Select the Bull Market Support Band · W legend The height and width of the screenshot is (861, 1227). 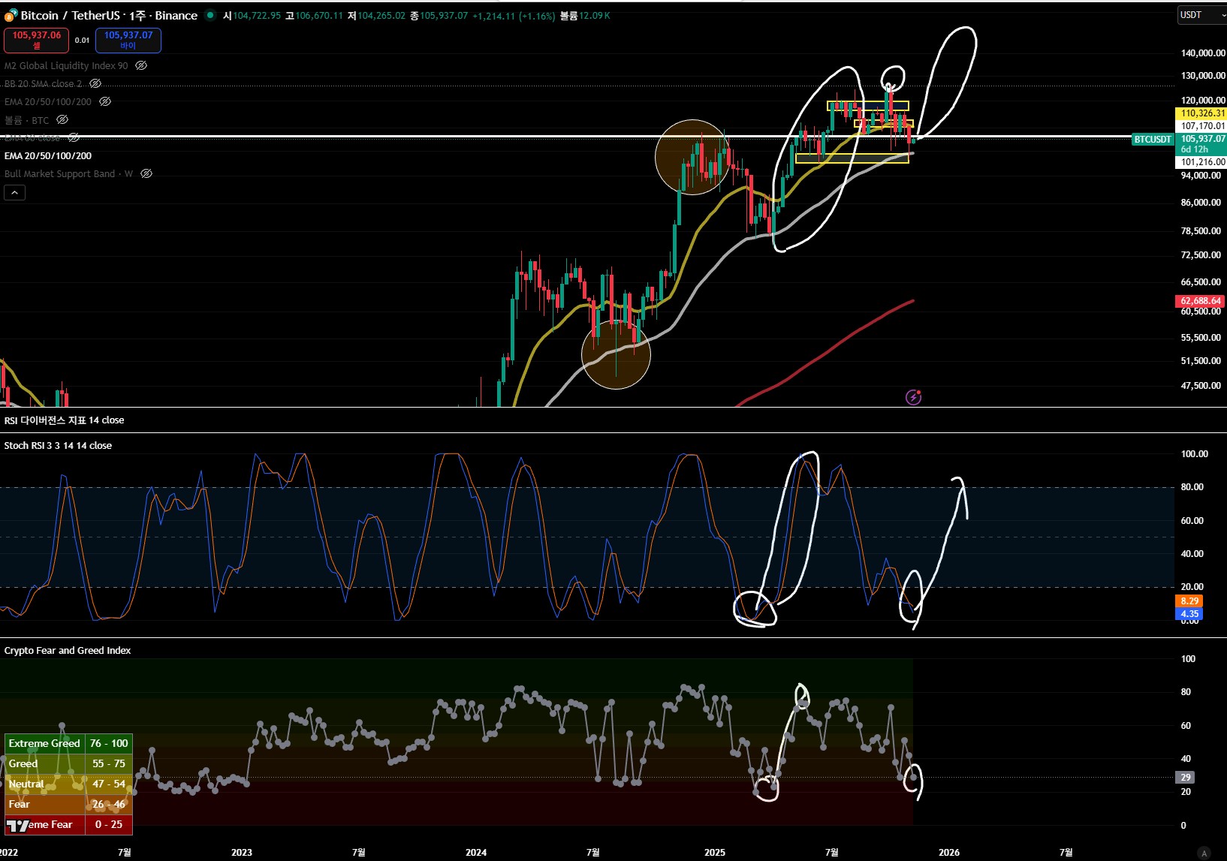coord(69,173)
